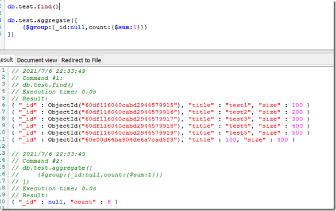
Task: Select result row with title "test2"
Action: click(161, 112)
